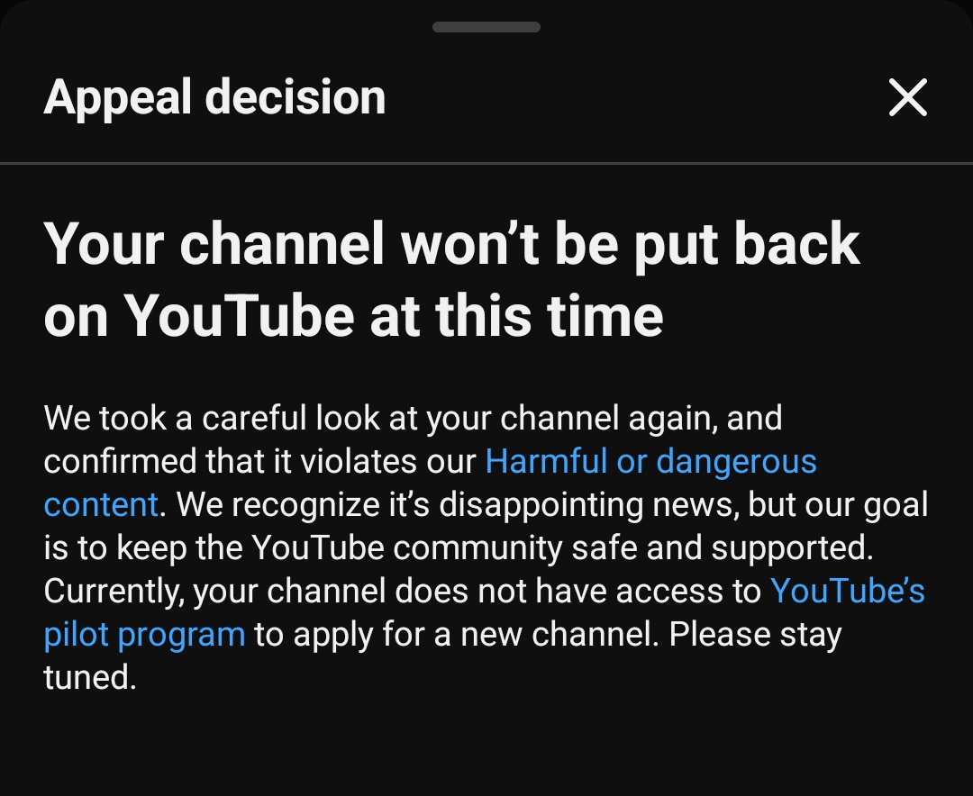Viewport: 973px width, 796px height.
Task: Tap the empty area below the message
Action: pos(486,747)
